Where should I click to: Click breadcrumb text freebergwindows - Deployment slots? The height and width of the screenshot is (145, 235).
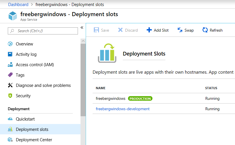pos(70,5)
